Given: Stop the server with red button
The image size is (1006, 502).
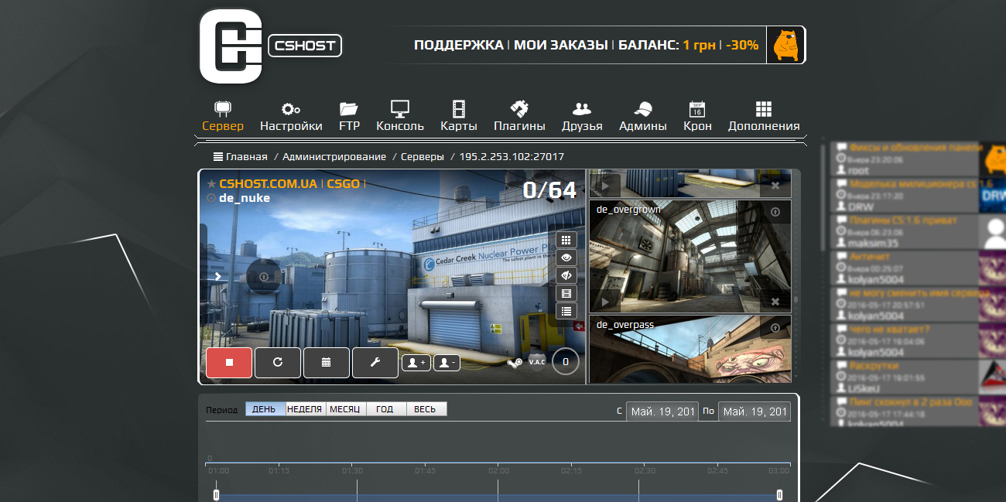Looking at the screenshot, I should [229, 362].
